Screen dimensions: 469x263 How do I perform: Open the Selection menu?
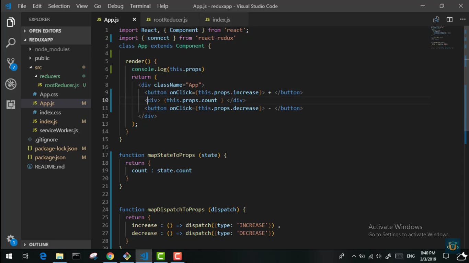click(x=59, y=6)
